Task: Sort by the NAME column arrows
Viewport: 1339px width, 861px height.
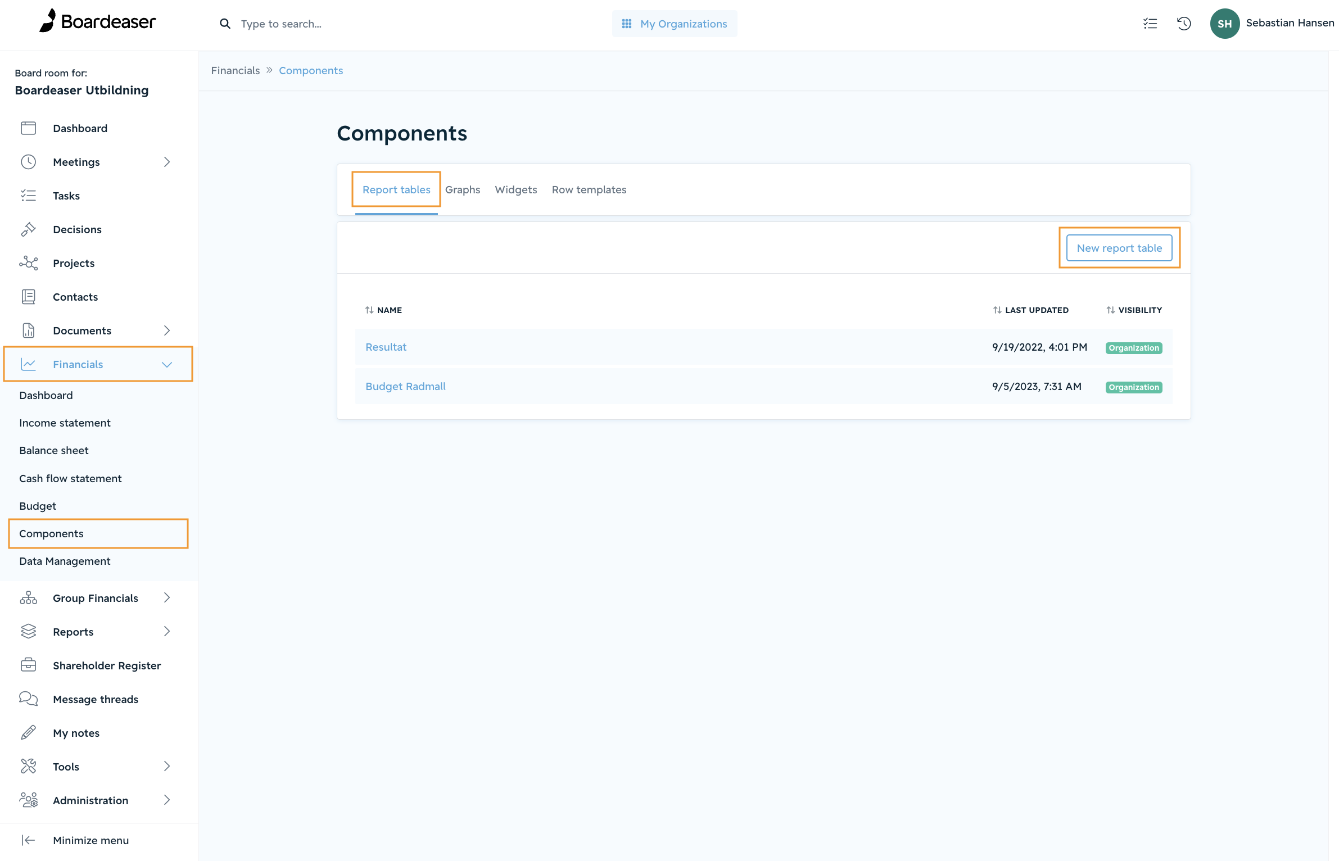Action: pos(369,310)
